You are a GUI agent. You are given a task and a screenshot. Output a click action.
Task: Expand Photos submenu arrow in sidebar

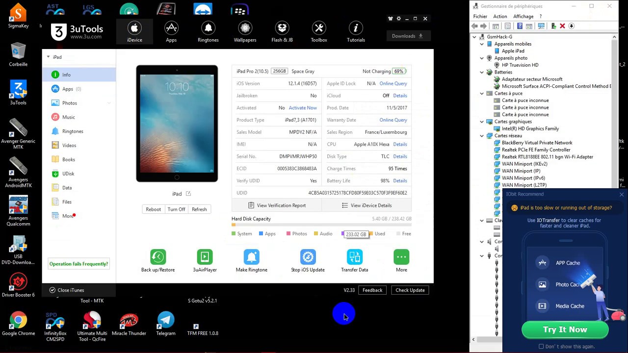click(109, 103)
